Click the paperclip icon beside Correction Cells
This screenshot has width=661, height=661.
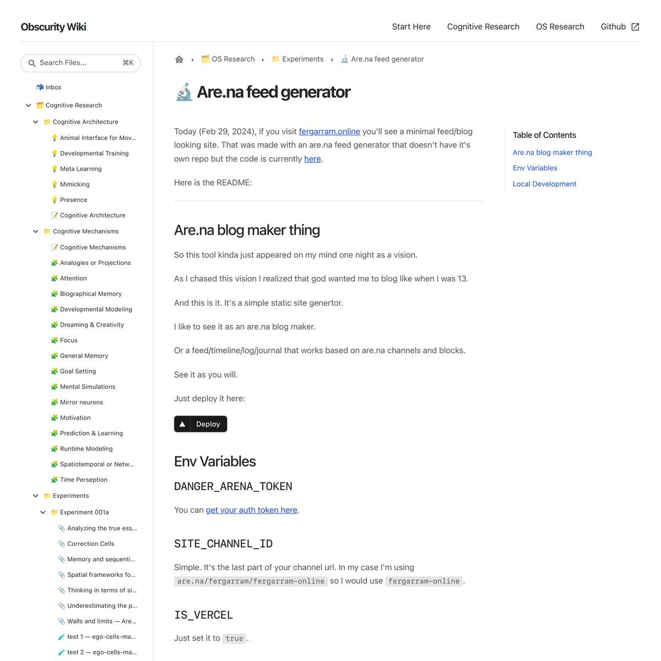click(x=61, y=544)
